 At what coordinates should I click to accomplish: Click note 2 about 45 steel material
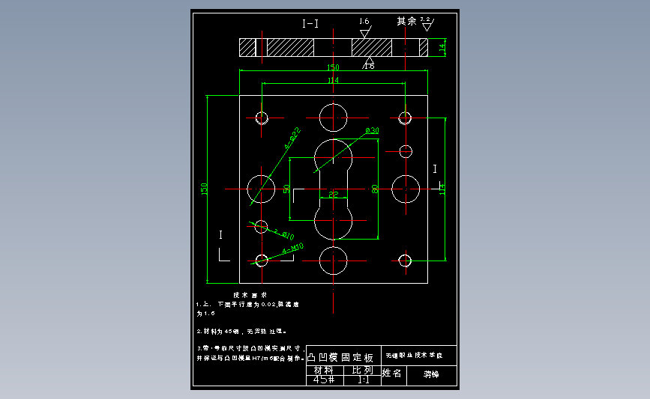[x=241, y=331]
